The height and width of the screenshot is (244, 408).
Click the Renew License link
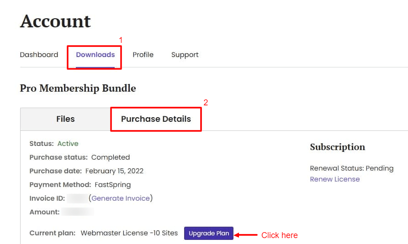(335, 179)
